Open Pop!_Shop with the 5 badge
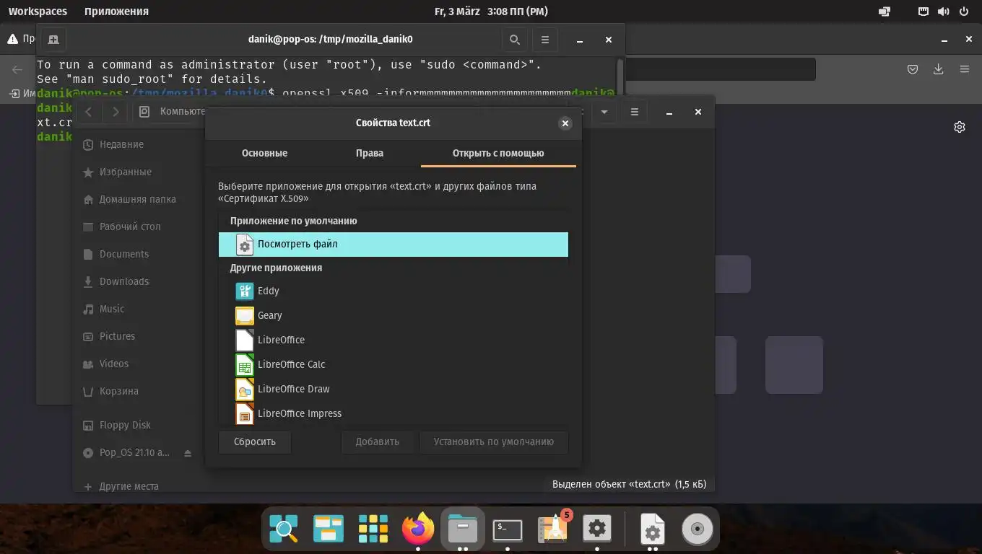 click(553, 529)
